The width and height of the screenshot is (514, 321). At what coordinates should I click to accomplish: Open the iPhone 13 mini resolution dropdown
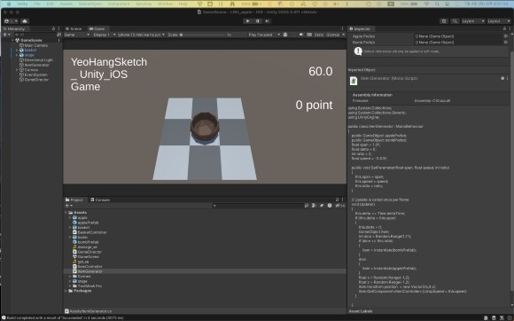pyautogui.click(x=141, y=35)
